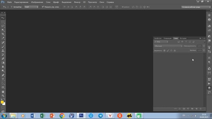The image size is (212, 119).
Task: Toggle the layer filtering on/off switch
Action: tap(204, 42)
